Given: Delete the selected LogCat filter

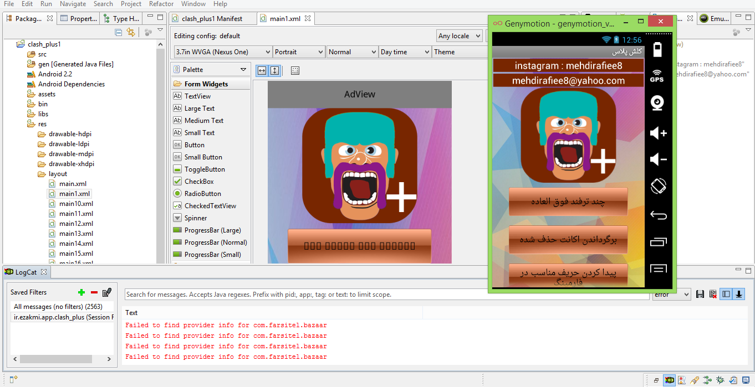Looking at the screenshot, I should pos(94,292).
